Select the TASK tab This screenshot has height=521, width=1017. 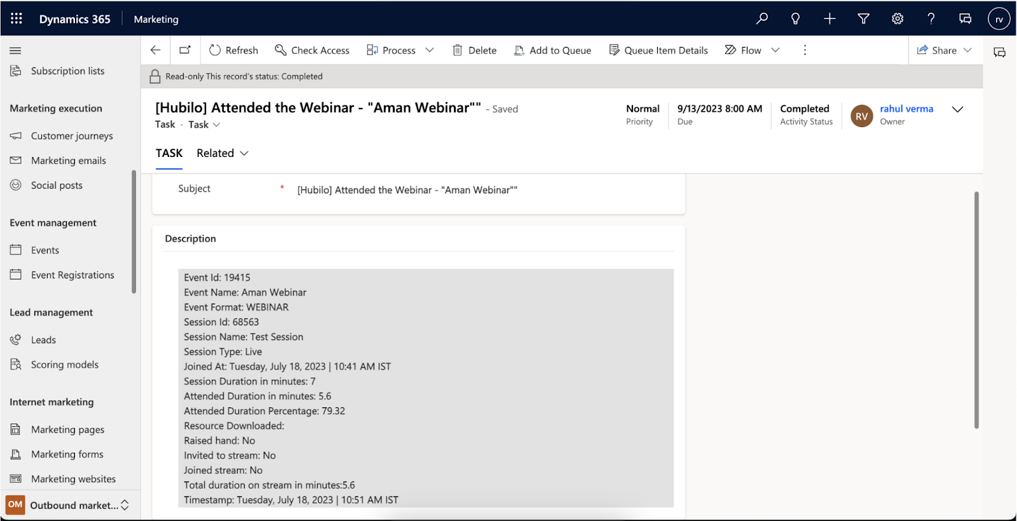[x=169, y=153]
